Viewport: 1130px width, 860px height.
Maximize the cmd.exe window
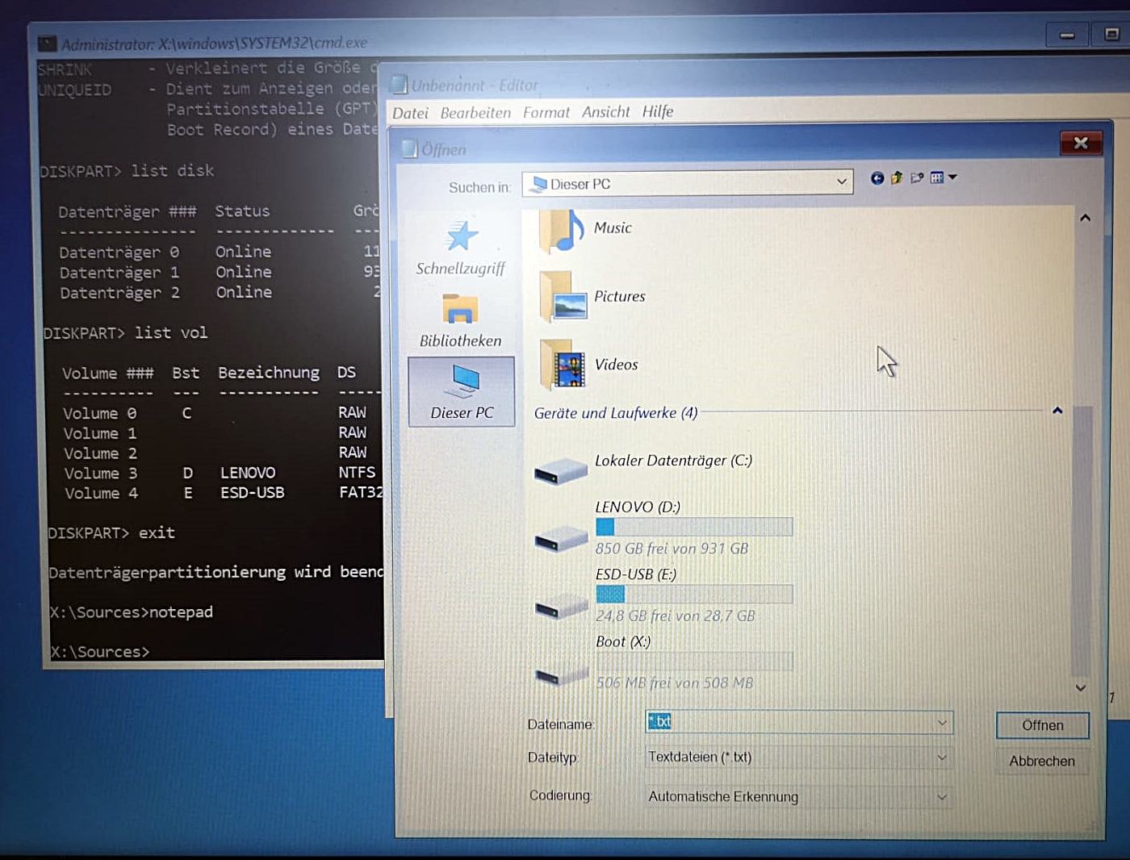coord(1111,34)
